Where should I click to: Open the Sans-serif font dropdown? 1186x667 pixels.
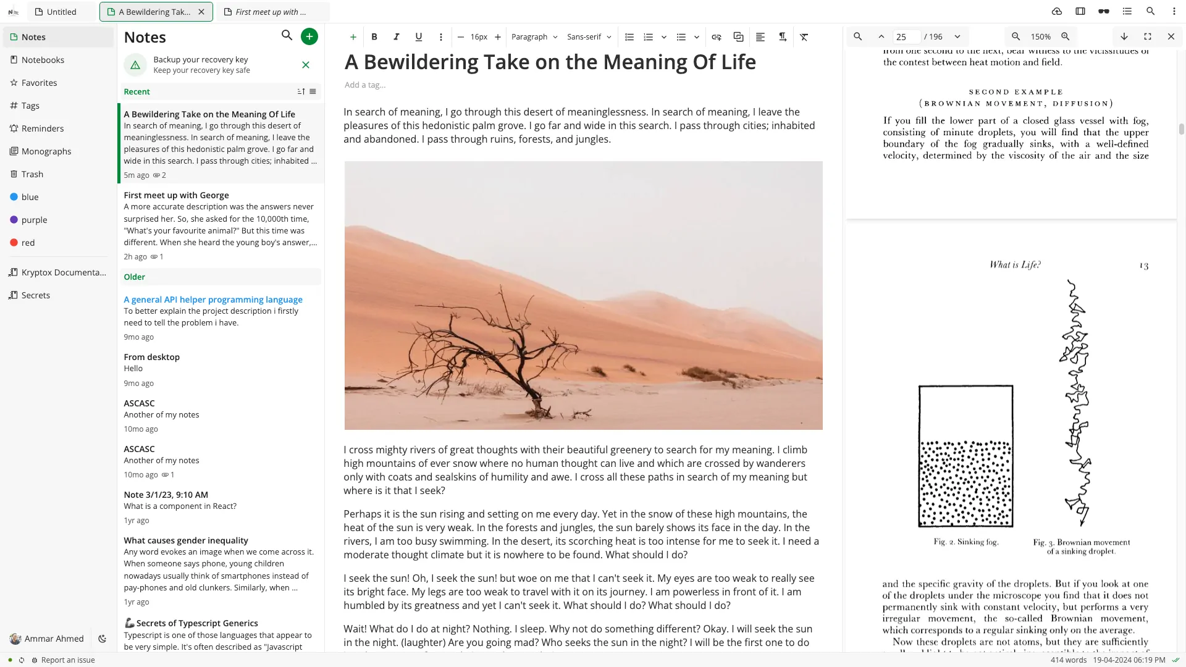tap(589, 37)
